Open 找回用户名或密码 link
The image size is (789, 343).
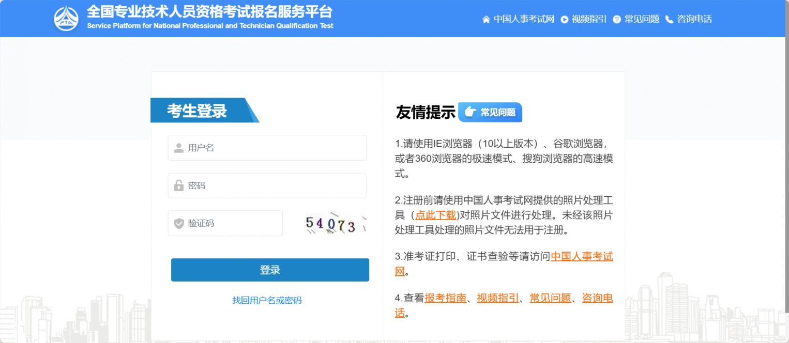[267, 300]
